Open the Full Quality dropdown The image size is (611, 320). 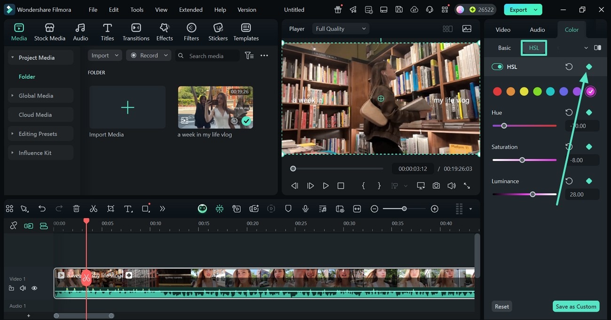pos(341,29)
